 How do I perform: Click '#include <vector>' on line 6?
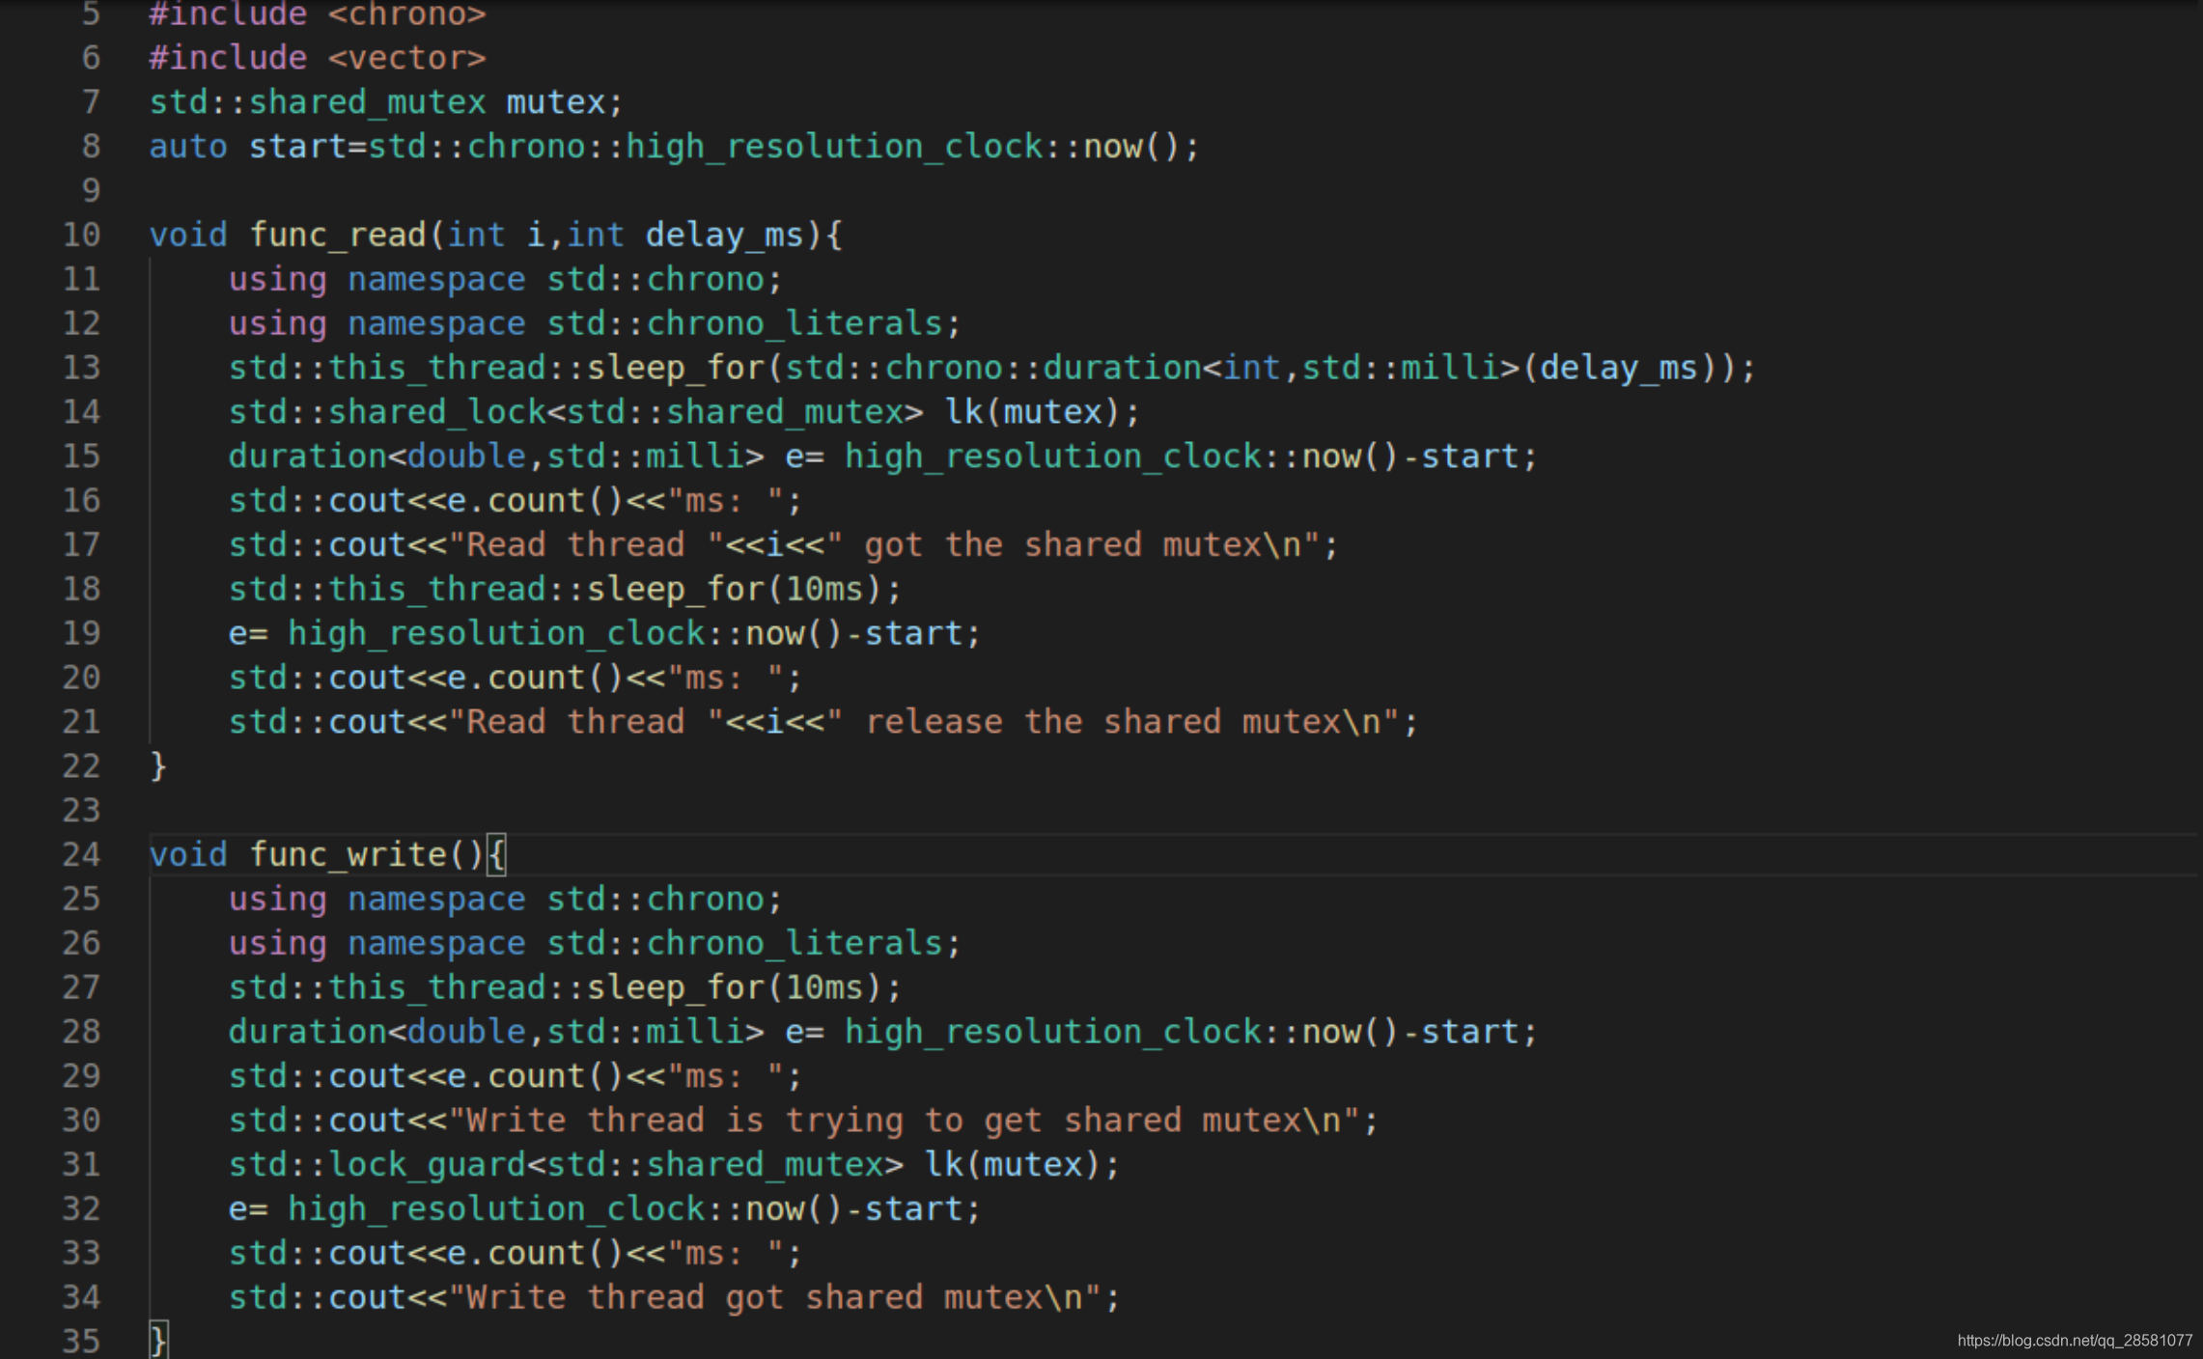pyautogui.click(x=318, y=58)
